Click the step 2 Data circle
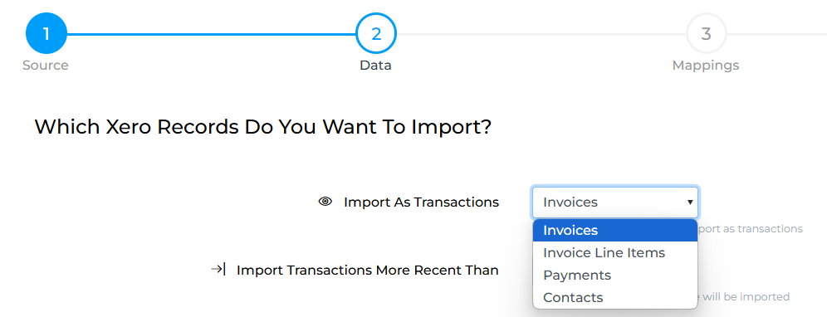827x317 pixels. tap(376, 34)
